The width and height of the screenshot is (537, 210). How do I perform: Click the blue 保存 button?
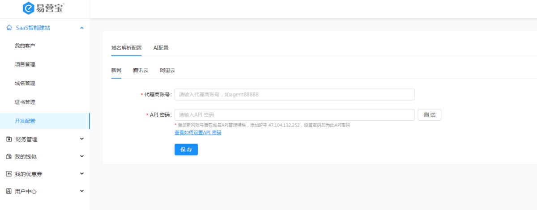[186, 150]
